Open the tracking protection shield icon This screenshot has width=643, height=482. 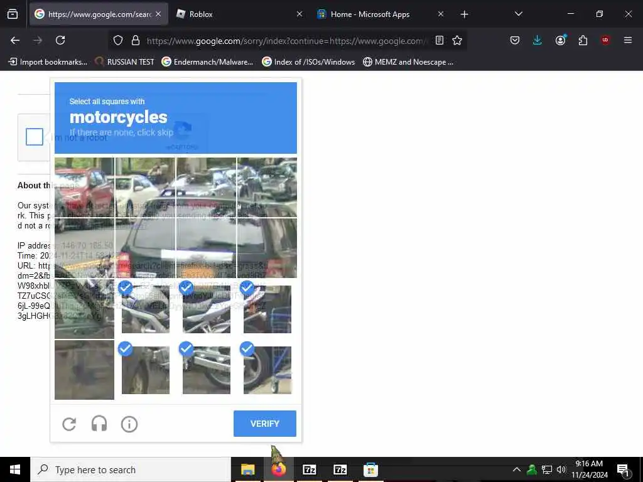tap(118, 40)
